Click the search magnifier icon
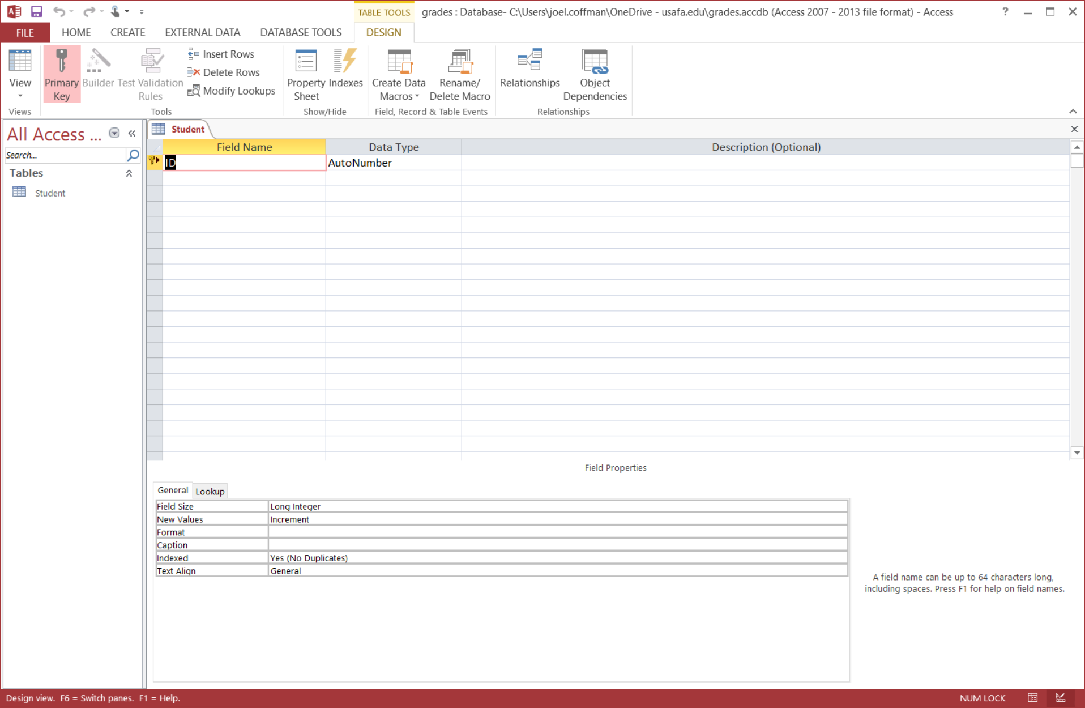This screenshot has width=1085, height=708. 133,155
